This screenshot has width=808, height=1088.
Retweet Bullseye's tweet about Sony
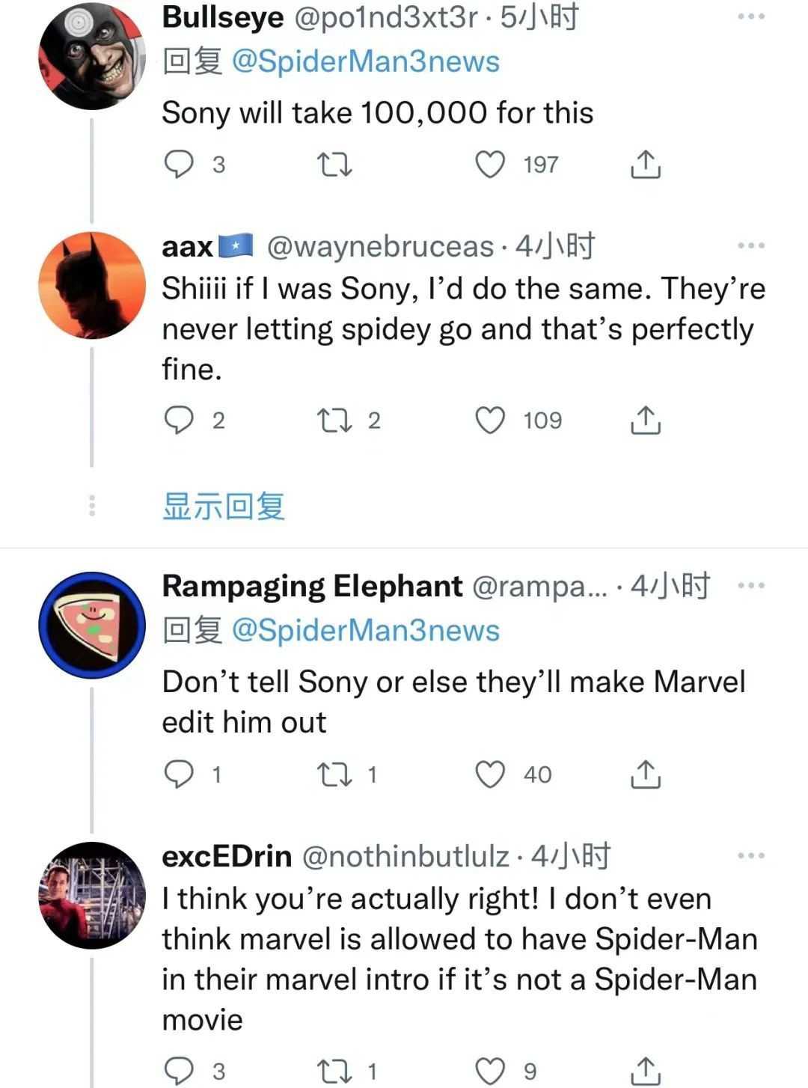point(335,165)
